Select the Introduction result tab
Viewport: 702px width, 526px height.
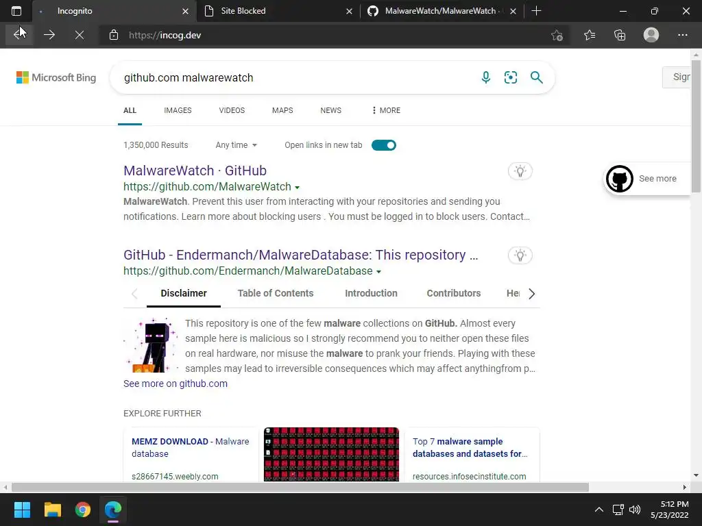coord(371,293)
